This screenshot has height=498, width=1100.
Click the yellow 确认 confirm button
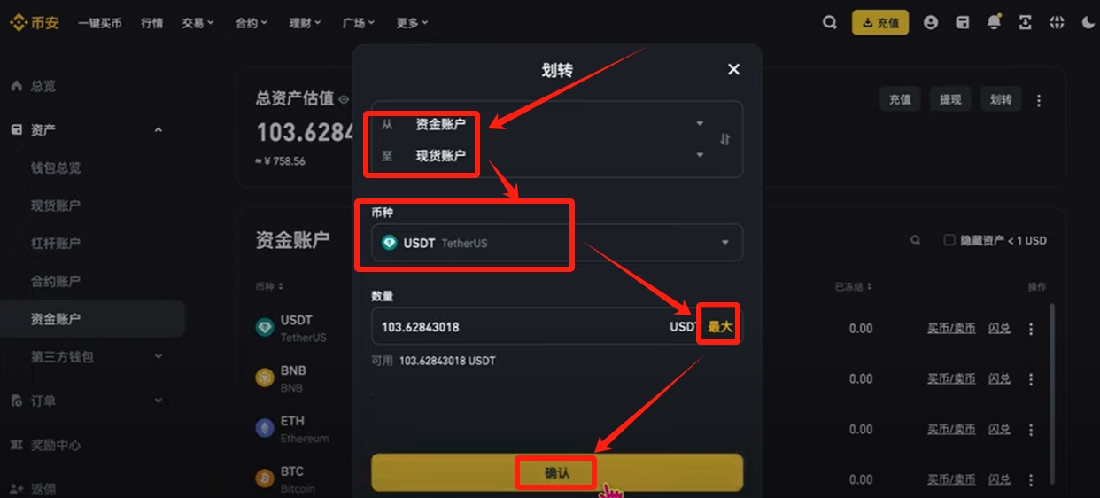(557, 473)
